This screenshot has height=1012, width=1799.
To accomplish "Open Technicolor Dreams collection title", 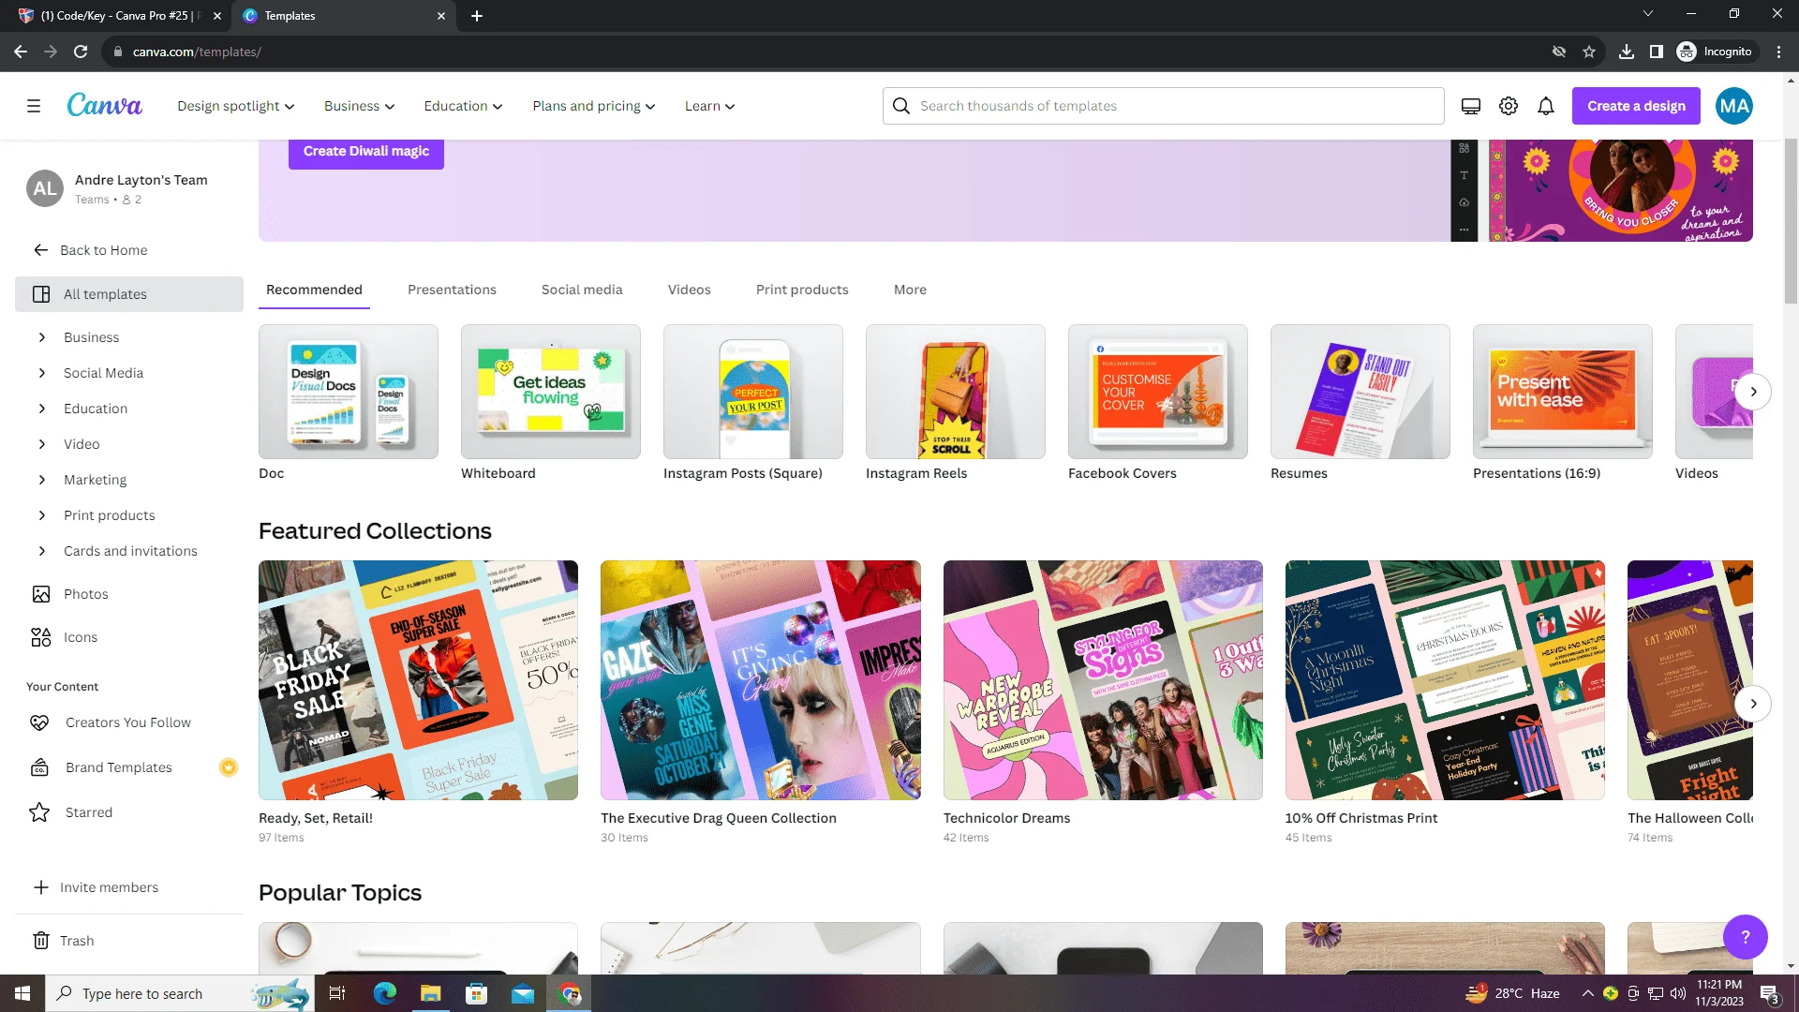I will [1006, 818].
